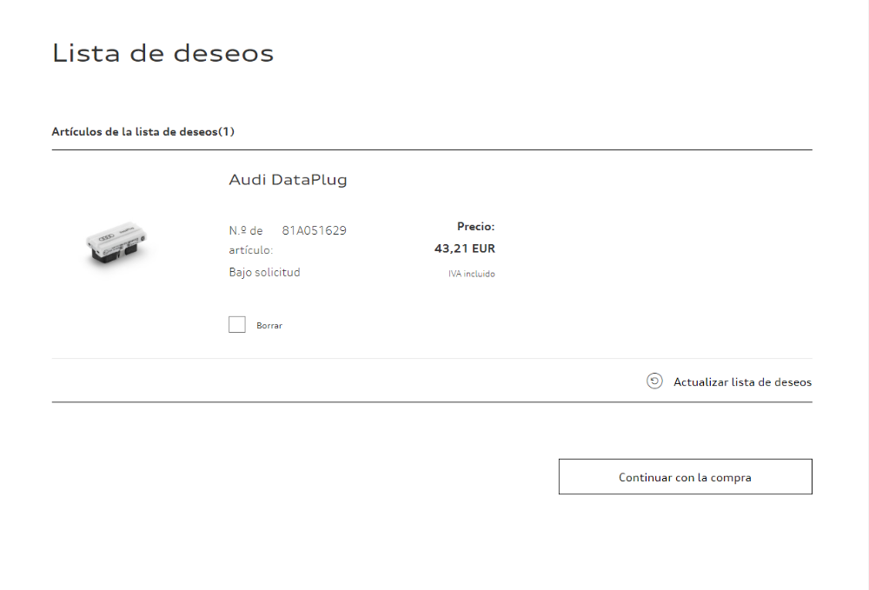Click the N.º de artículo: label
869x590 pixels.
[x=251, y=240]
